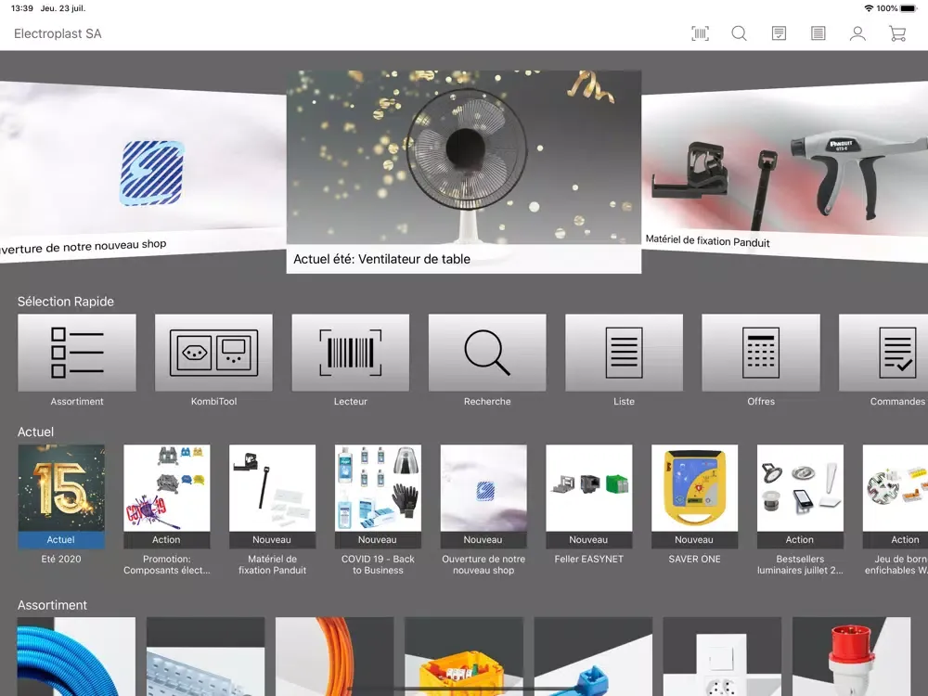Tap the Sélection Rapide heading

(66, 302)
